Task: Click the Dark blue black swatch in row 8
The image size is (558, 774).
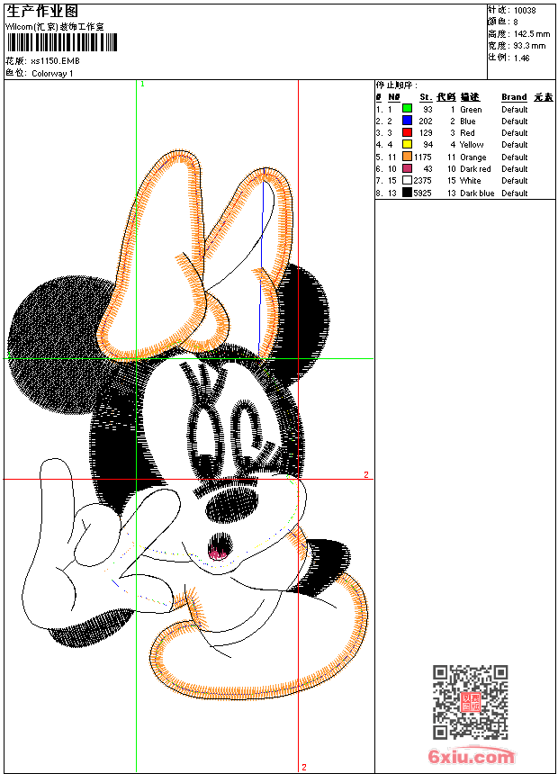Action: pyautogui.click(x=407, y=193)
